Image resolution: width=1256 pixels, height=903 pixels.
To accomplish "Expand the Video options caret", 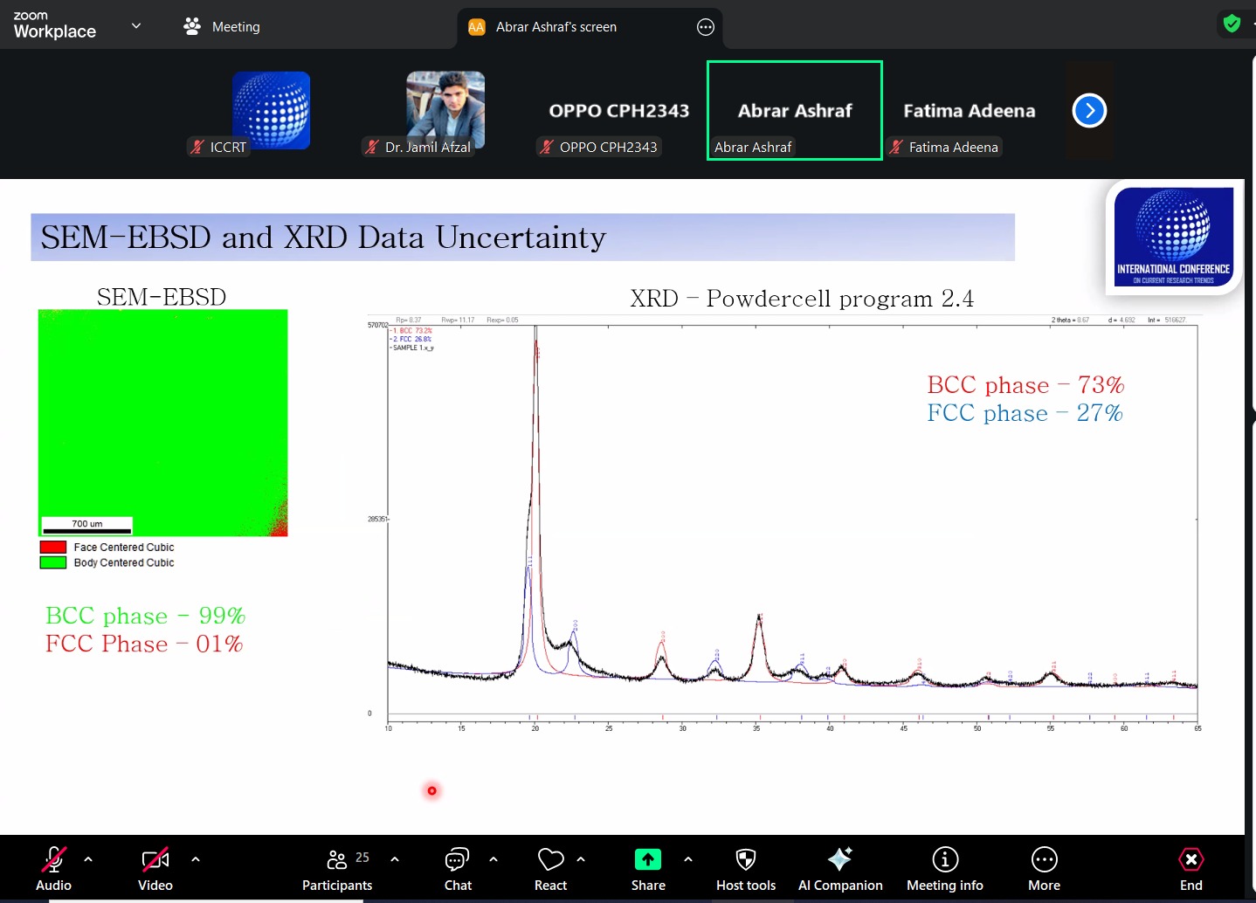I will click(196, 859).
